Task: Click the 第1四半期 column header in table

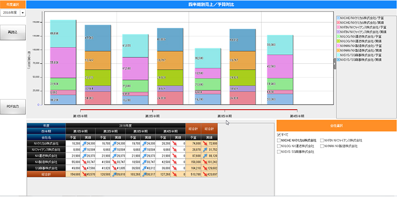Action: point(80,131)
